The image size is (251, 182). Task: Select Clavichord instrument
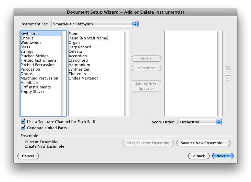point(96,60)
